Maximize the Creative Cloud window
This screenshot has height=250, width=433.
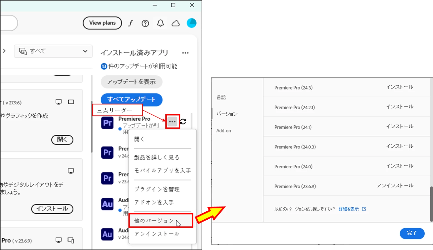173,5
